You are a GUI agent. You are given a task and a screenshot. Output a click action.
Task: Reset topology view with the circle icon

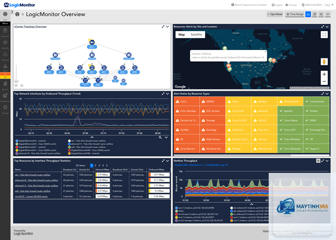click(22, 85)
